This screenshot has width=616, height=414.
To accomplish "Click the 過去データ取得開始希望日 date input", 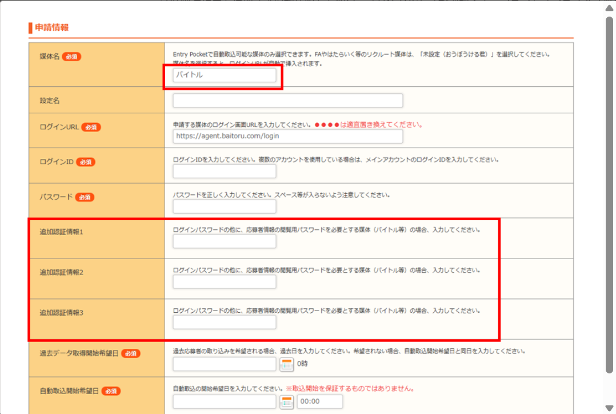I will click(x=224, y=364).
